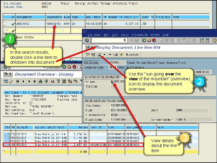The image size is (217, 163).
Task: Click the Cost Center field
Action: pos(119,105)
